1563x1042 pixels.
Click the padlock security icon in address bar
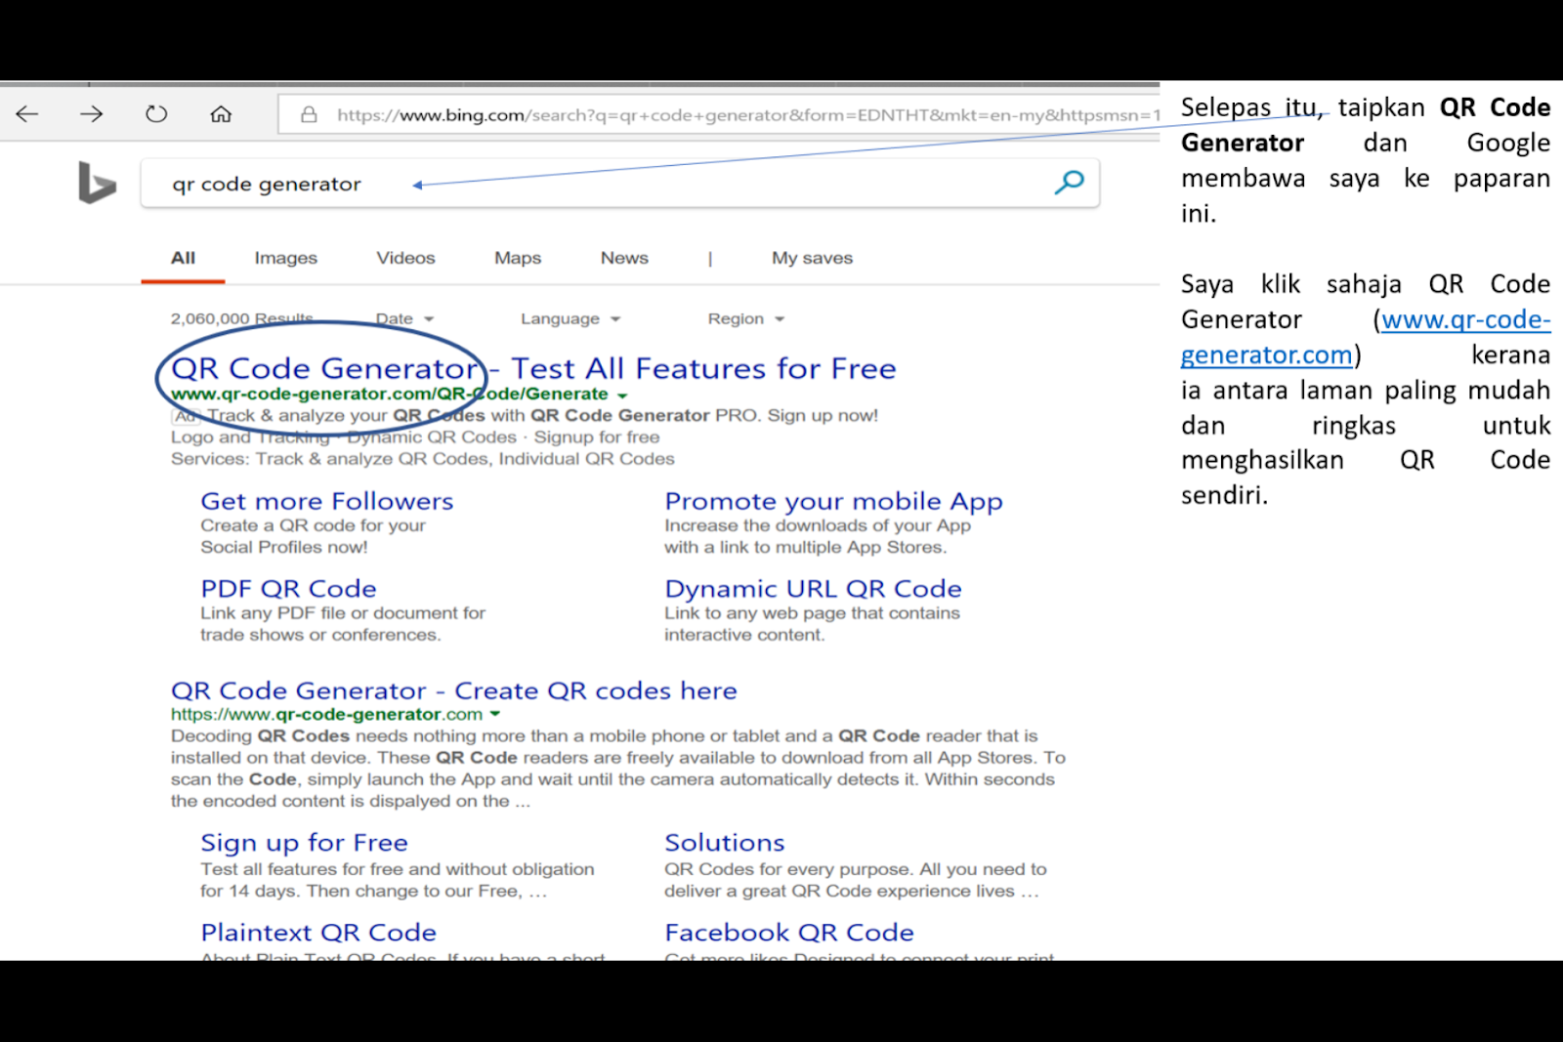tap(309, 114)
